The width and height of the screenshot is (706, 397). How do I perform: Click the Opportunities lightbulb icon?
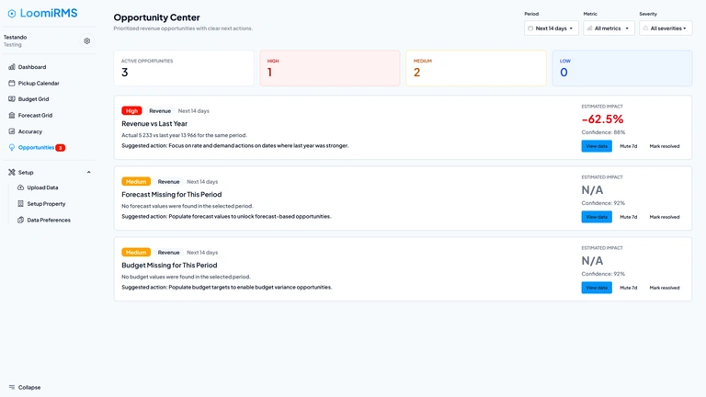coord(12,148)
